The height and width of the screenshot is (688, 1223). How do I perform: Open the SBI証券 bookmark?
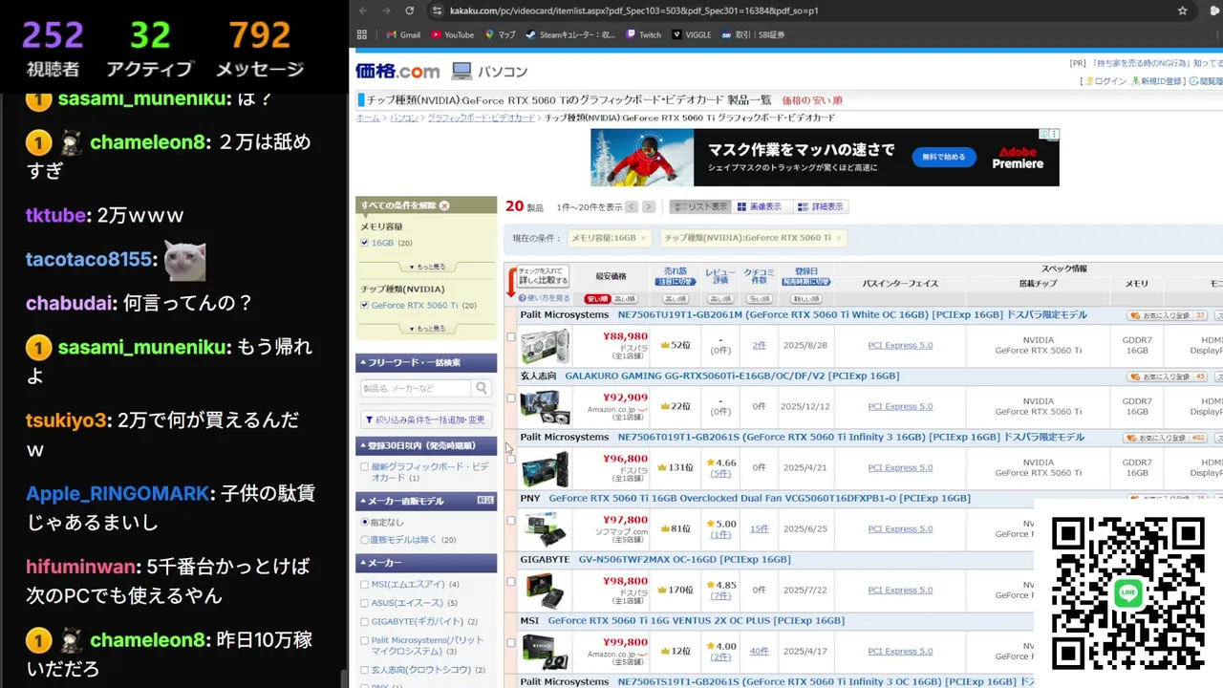point(753,34)
